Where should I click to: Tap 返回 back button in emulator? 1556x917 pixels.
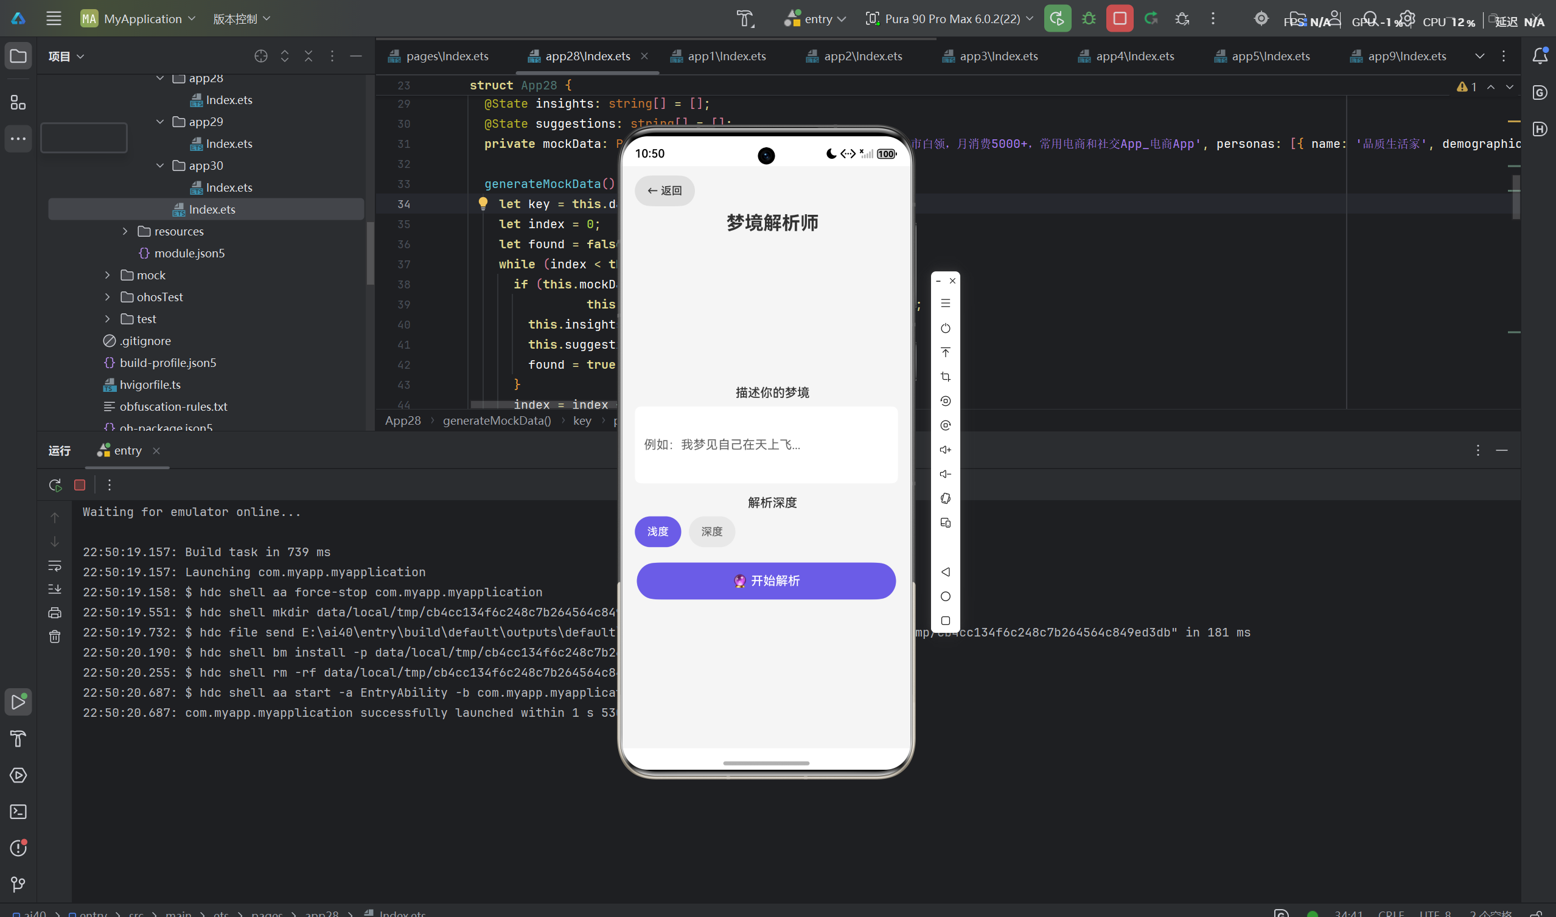[665, 190]
